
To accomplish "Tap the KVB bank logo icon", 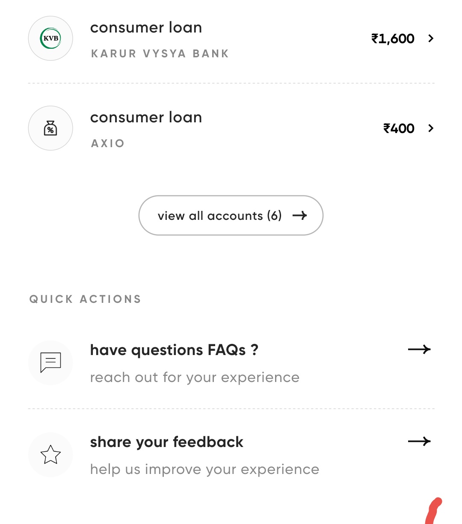I will point(50,38).
